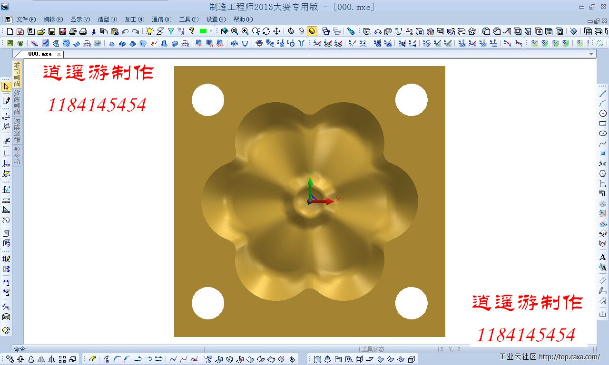Click the green current color swatch
The height and width of the screenshot is (365, 609).
click(203, 31)
